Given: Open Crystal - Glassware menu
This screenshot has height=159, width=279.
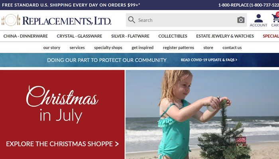Looking at the screenshot, I should 79,36.
